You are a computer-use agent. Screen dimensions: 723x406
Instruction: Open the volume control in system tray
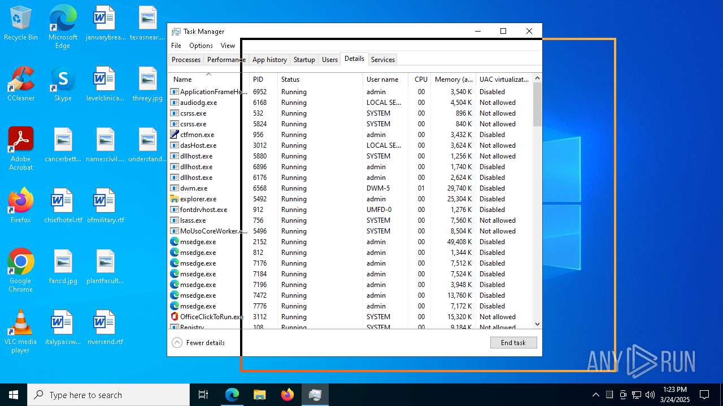650,395
